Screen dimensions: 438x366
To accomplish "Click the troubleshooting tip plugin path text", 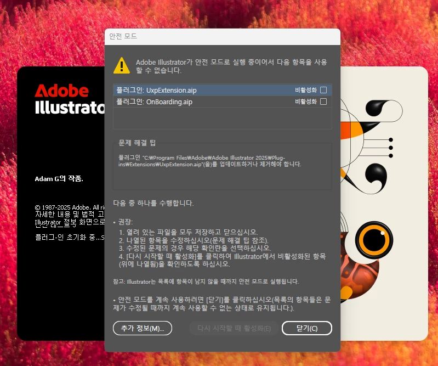I will (x=209, y=161).
